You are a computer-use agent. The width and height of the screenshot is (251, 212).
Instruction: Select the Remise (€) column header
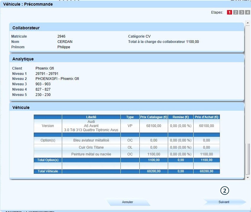coord(181,117)
